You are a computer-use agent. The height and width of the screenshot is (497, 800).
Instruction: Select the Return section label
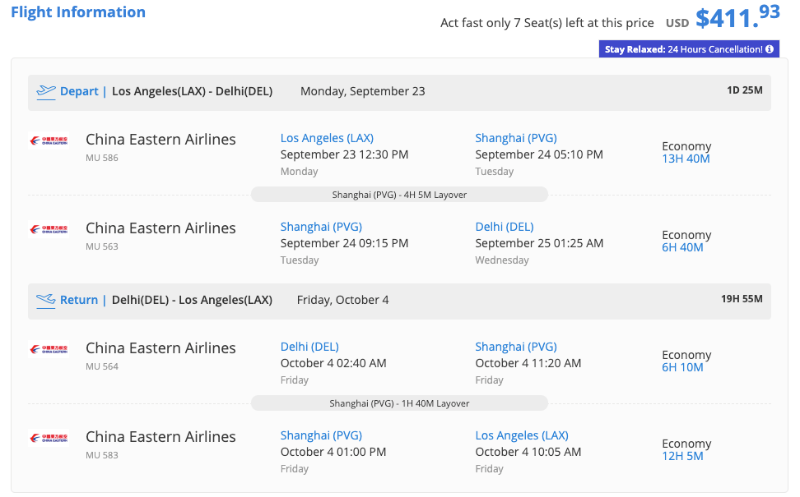coord(79,300)
